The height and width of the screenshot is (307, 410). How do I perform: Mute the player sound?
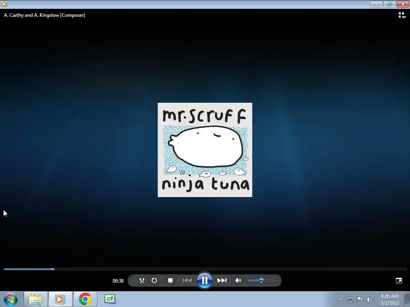click(x=238, y=280)
